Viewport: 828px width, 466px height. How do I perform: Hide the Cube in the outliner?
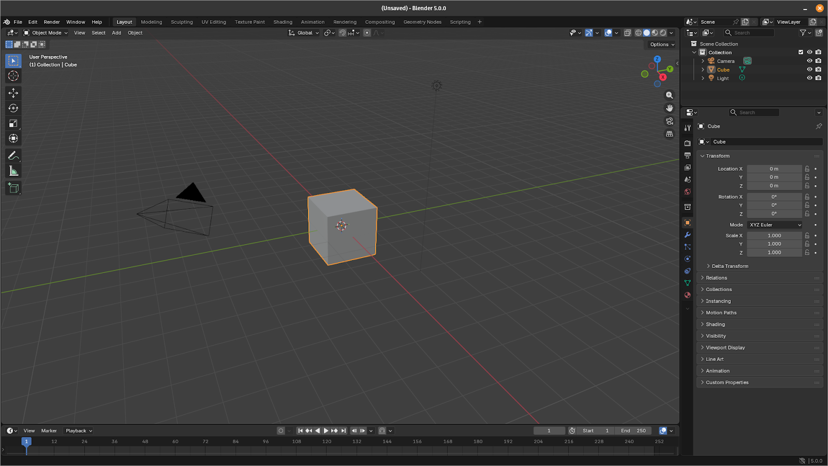[x=809, y=69]
